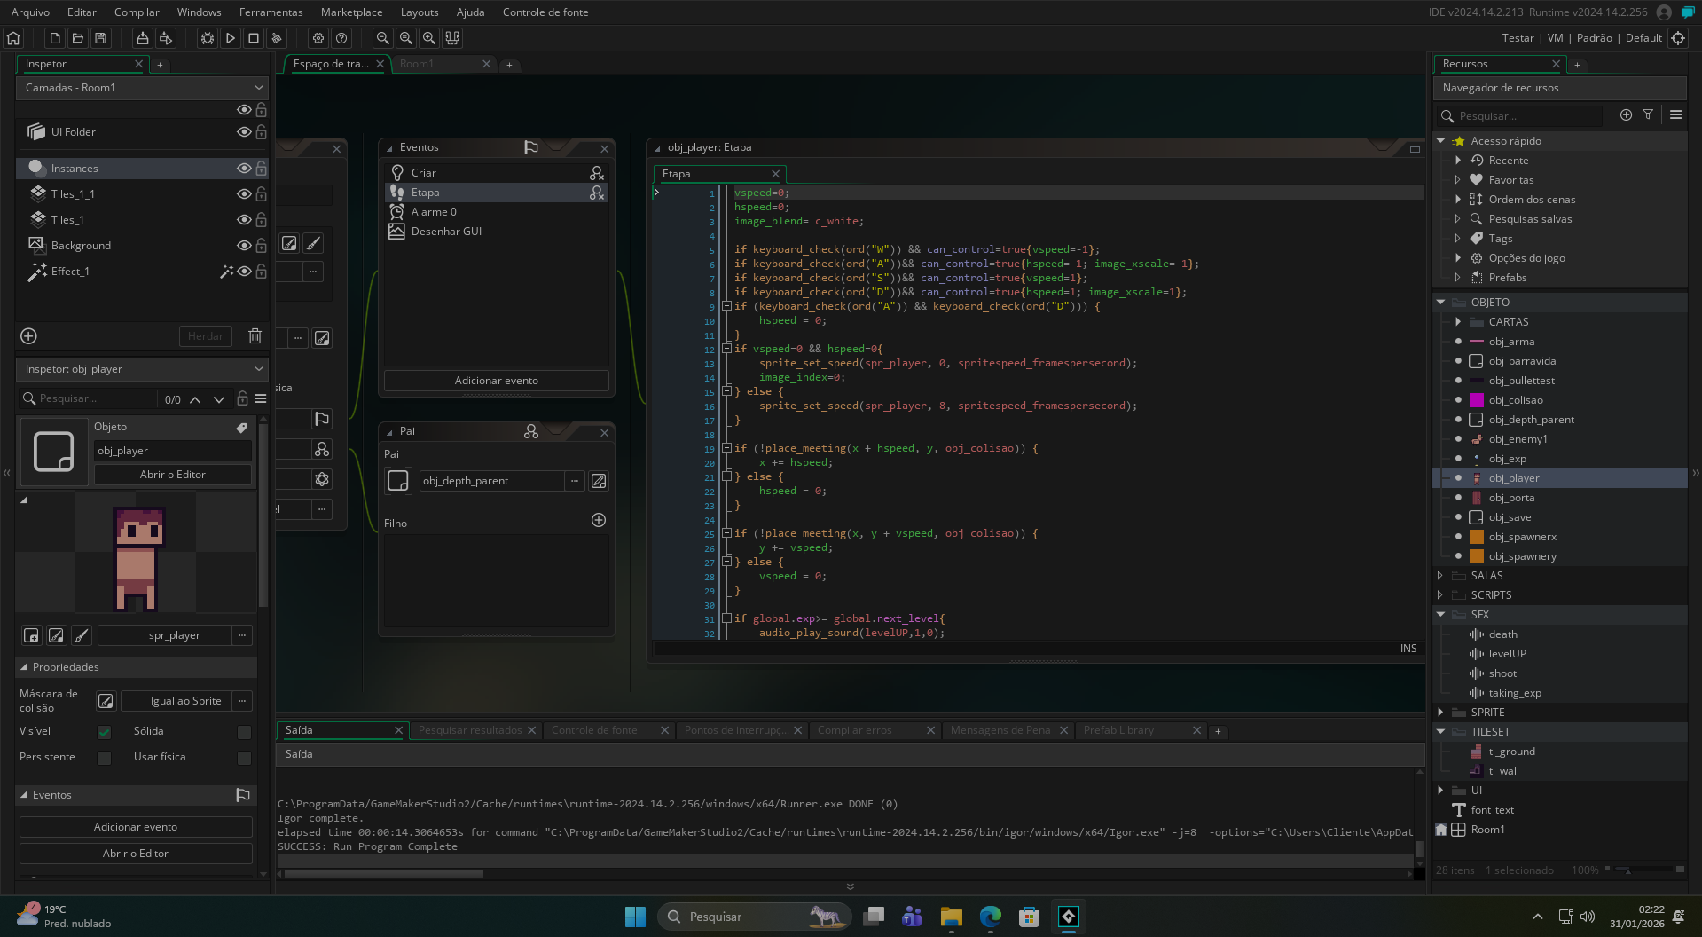Click the Game Options gear icon
1702x937 pixels.
coord(318,38)
